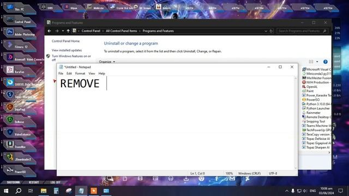349x196 pixels.
Task: Open the VideoEnhance shortcut
Action: 20,133
